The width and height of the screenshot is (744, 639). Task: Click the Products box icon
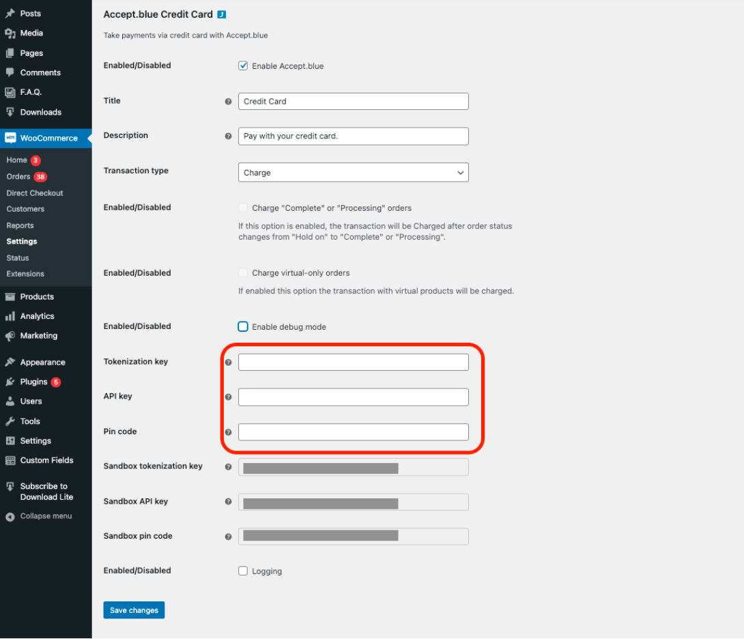[10, 297]
